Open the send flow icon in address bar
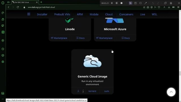Viewport: 181px width, 102px height. pyautogui.click(x=155, y=7)
